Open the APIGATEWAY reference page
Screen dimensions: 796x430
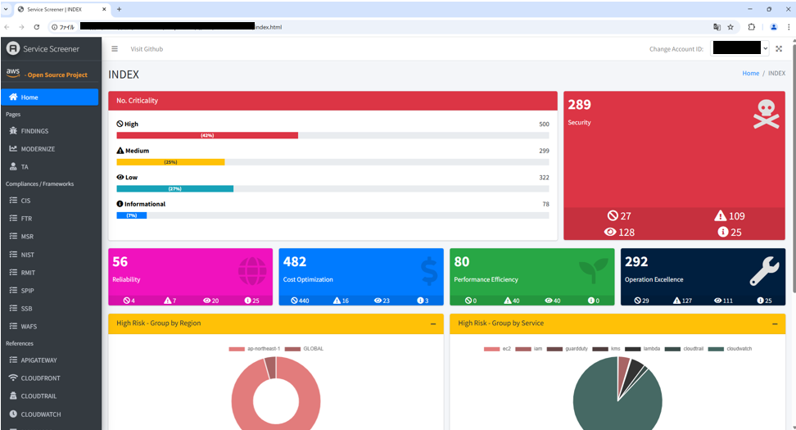[50, 360]
